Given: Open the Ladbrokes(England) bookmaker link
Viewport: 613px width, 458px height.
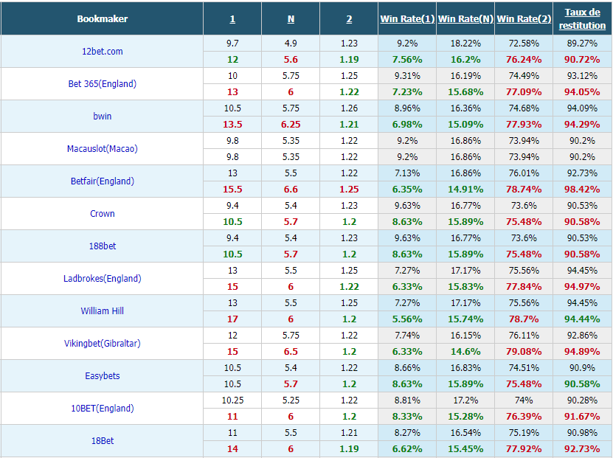Looking at the screenshot, I should 102,278.
